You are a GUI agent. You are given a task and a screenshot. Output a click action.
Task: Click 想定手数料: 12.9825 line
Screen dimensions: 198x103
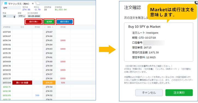click(x=144, y=57)
